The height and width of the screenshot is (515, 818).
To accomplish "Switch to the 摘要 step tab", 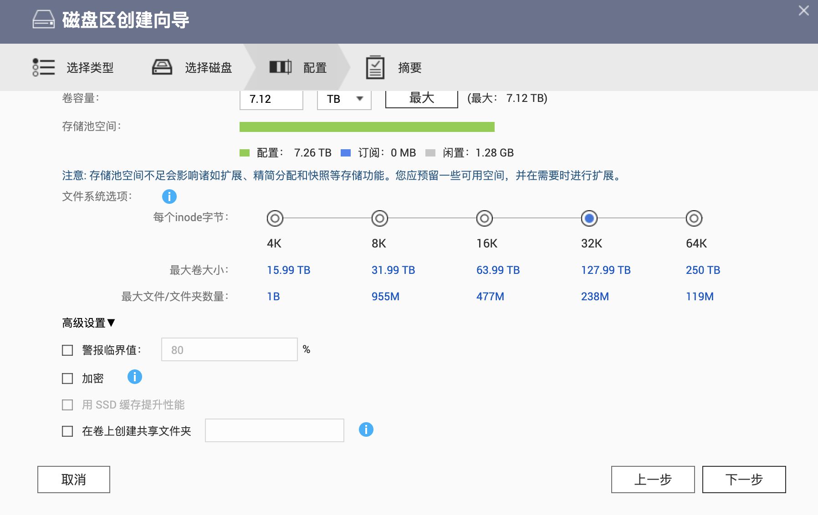I will tap(409, 68).
